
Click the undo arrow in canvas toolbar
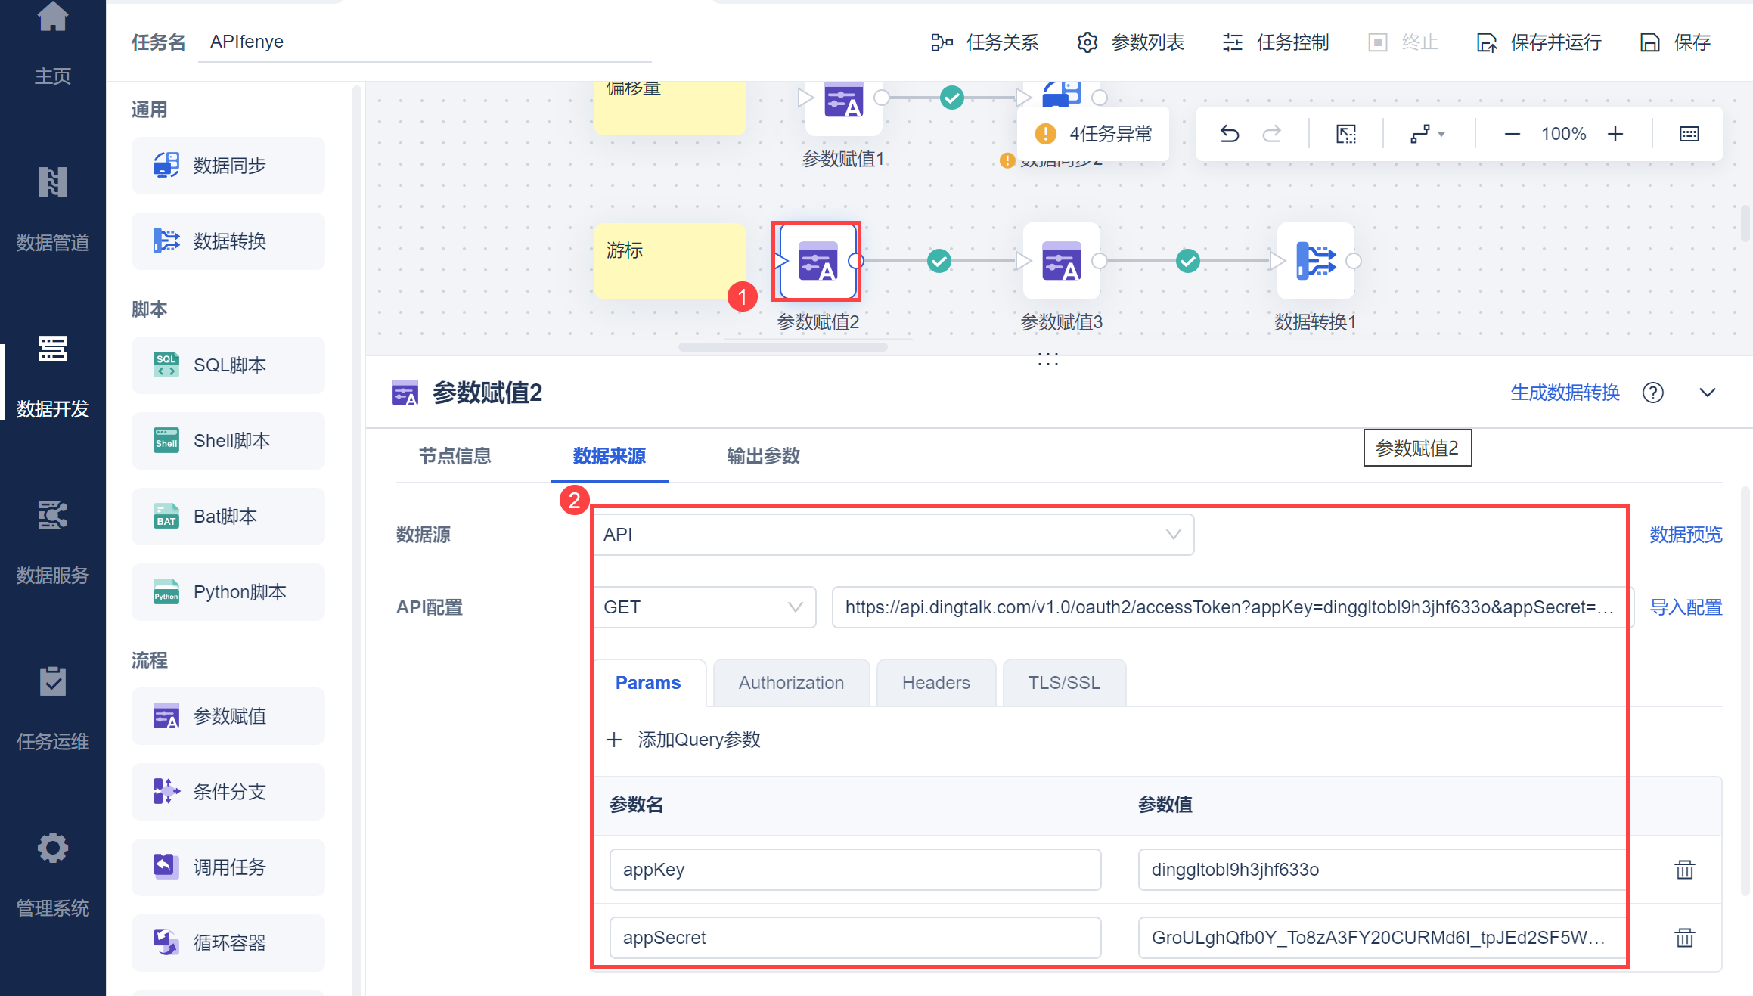(1230, 134)
